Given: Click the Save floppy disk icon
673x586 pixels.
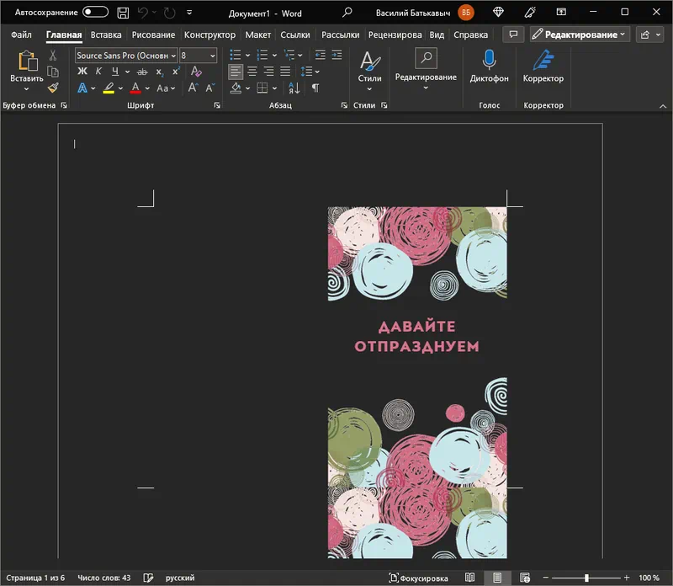Looking at the screenshot, I should (123, 13).
